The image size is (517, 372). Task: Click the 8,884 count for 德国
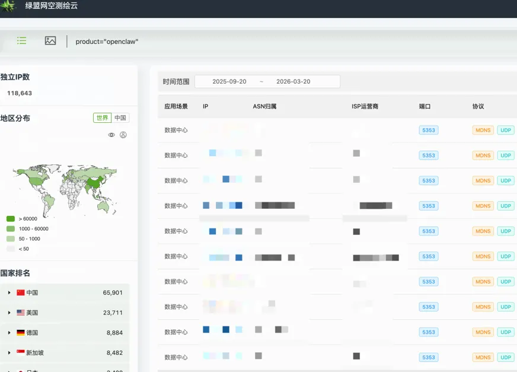[x=115, y=333]
